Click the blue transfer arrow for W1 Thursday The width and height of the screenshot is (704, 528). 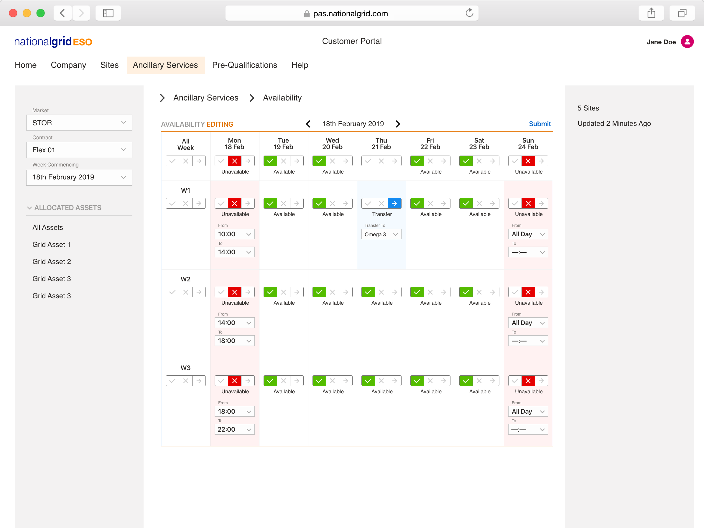(x=394, y=203)
